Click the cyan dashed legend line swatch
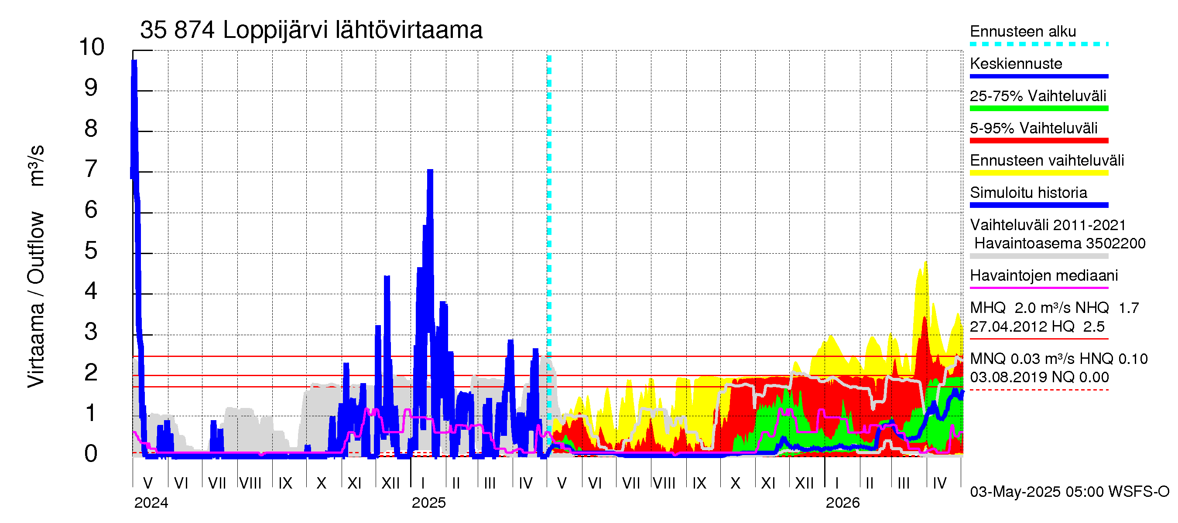Viewport: 1178px width, 523px height. [1039, 44]
